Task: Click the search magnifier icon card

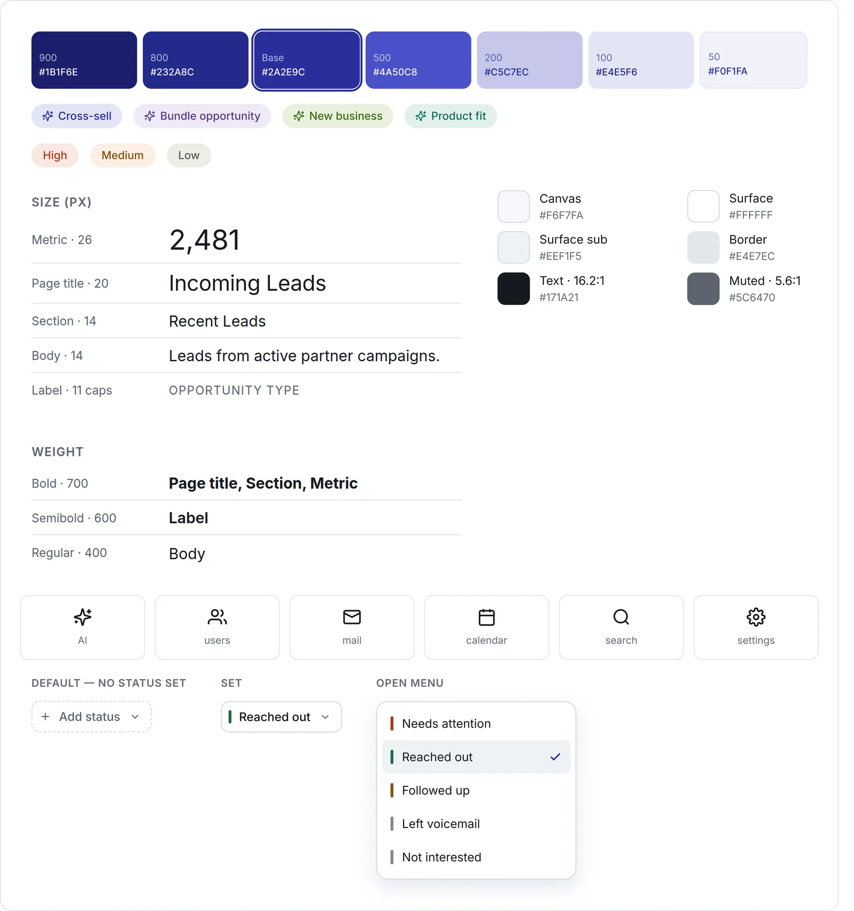Action: (621, 627)
